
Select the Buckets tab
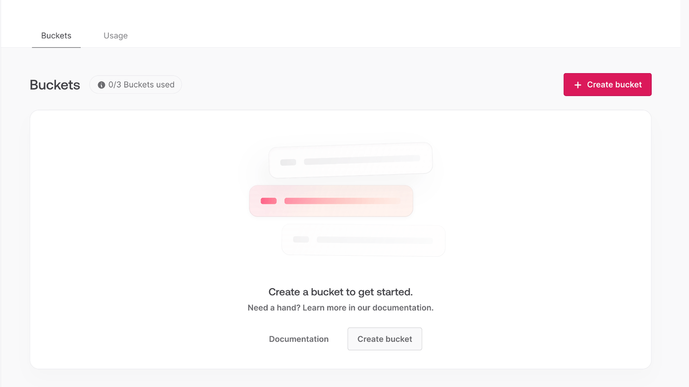(56, 35)
